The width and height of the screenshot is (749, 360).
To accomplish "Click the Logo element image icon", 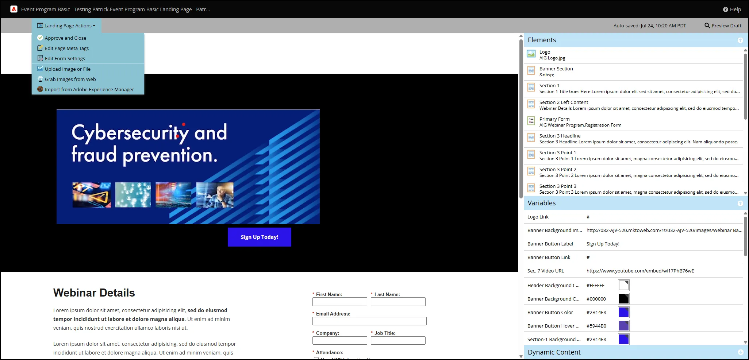I will (x=531, y=54).
